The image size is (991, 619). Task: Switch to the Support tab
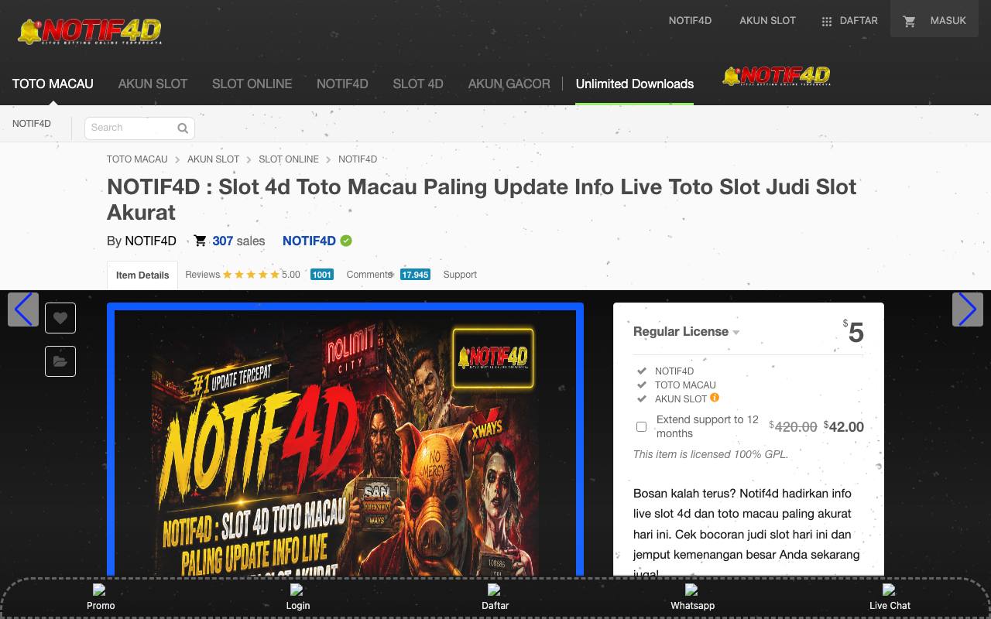pos(460,275)
